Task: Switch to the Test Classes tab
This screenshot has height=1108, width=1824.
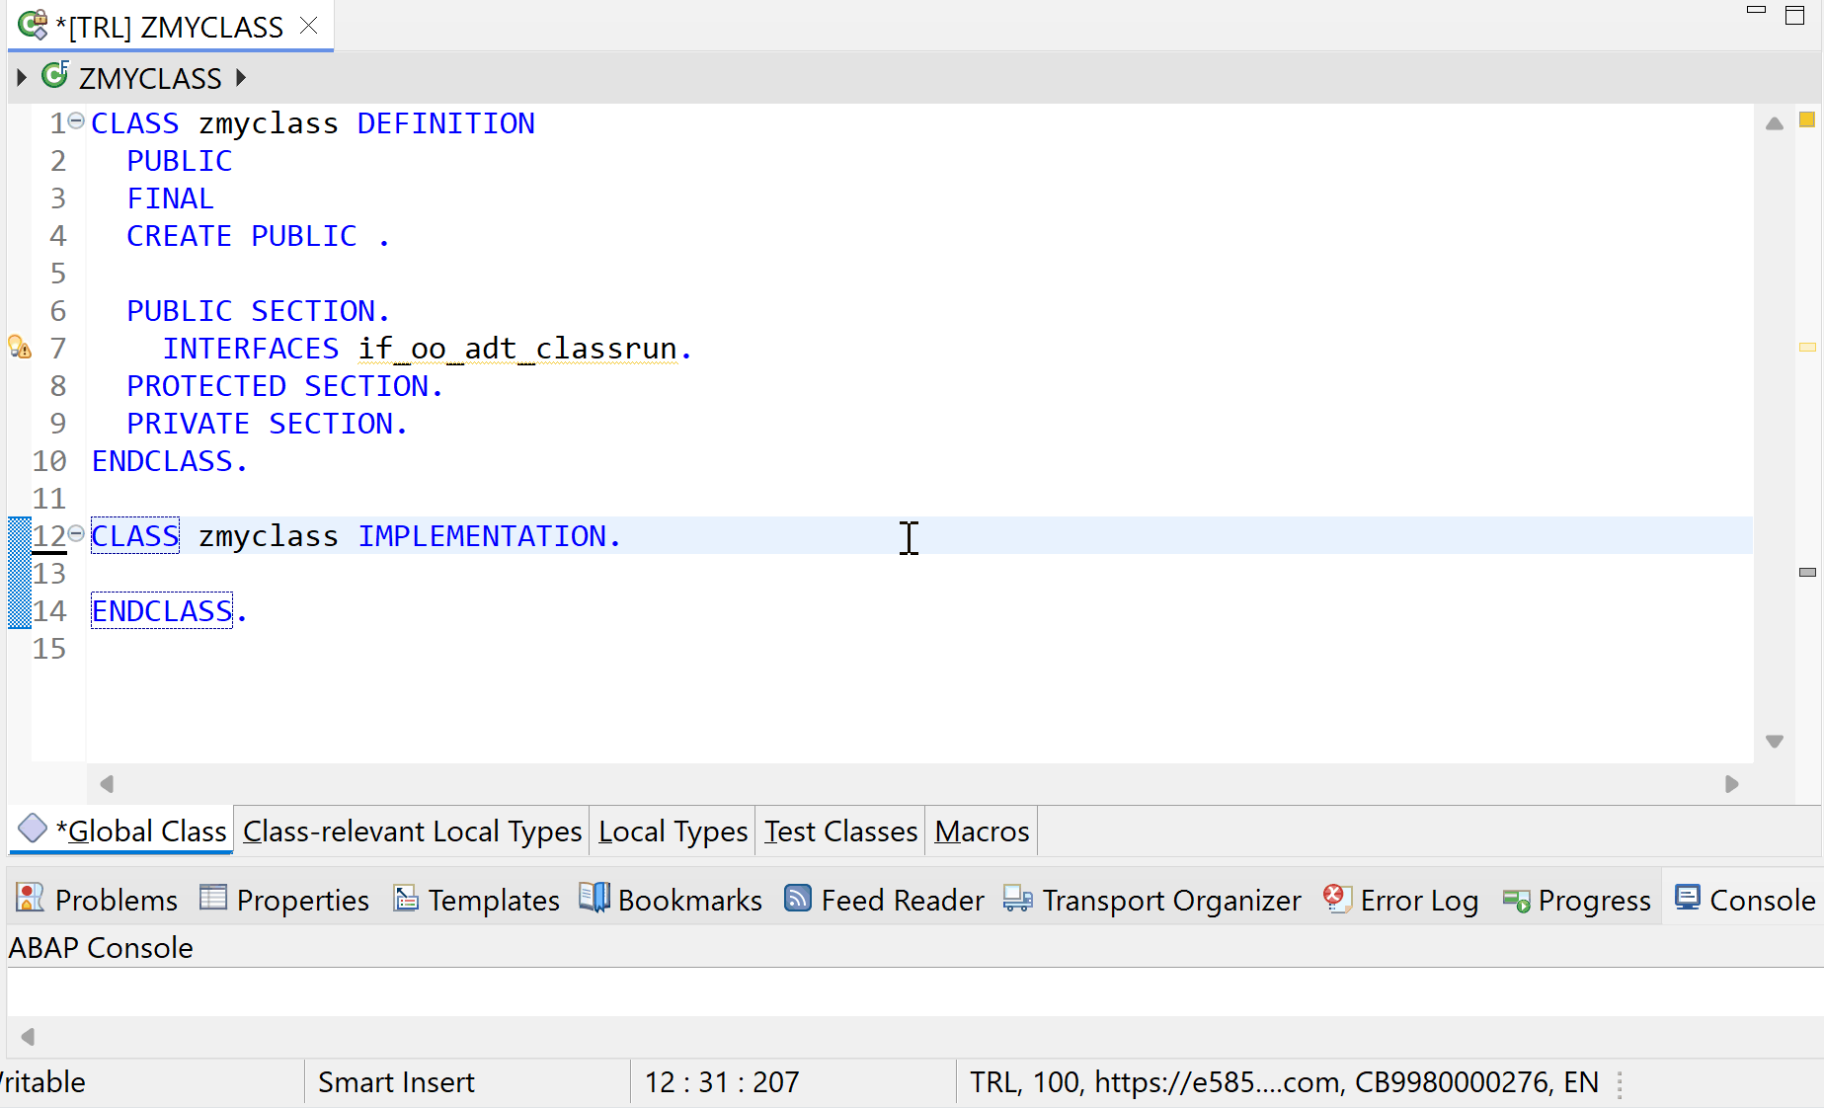Action: 840,831
